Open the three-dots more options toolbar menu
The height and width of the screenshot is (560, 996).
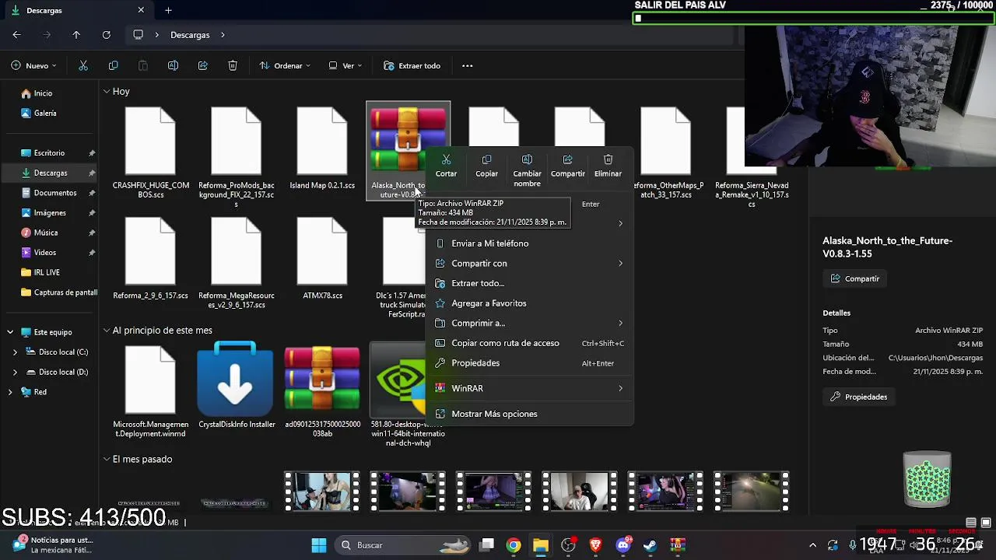coord(468,66)
